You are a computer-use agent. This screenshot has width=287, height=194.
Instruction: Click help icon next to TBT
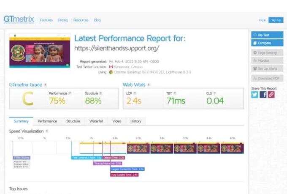pyautogui.click(x=175, y=93)
